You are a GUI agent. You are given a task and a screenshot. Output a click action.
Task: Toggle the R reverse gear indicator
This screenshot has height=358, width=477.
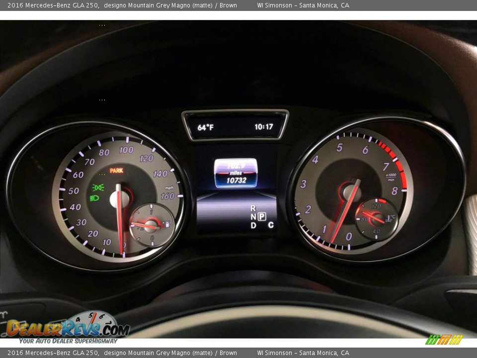tap(253, 209)
